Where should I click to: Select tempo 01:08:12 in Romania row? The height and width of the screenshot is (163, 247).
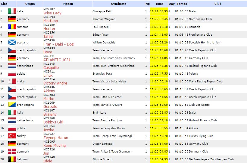182,27
